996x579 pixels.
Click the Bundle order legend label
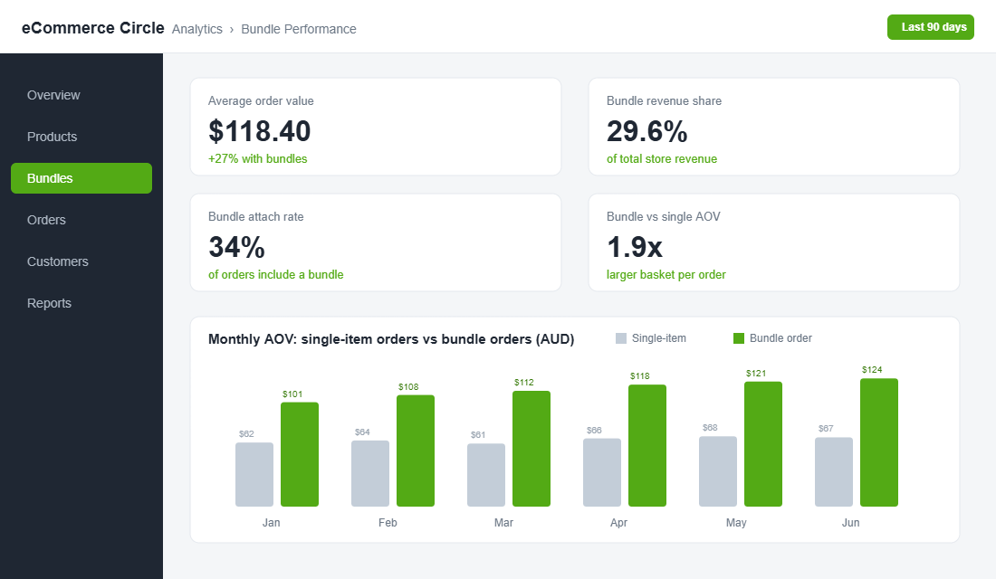(781, 338)
